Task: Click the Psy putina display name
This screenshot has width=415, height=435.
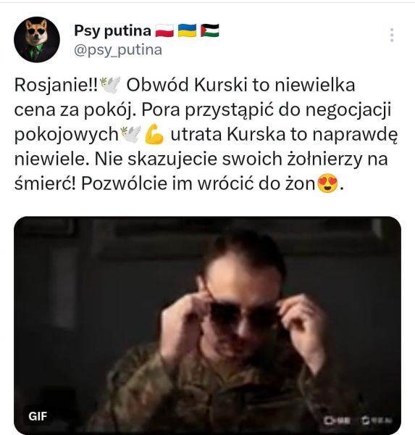Action: 112,30
